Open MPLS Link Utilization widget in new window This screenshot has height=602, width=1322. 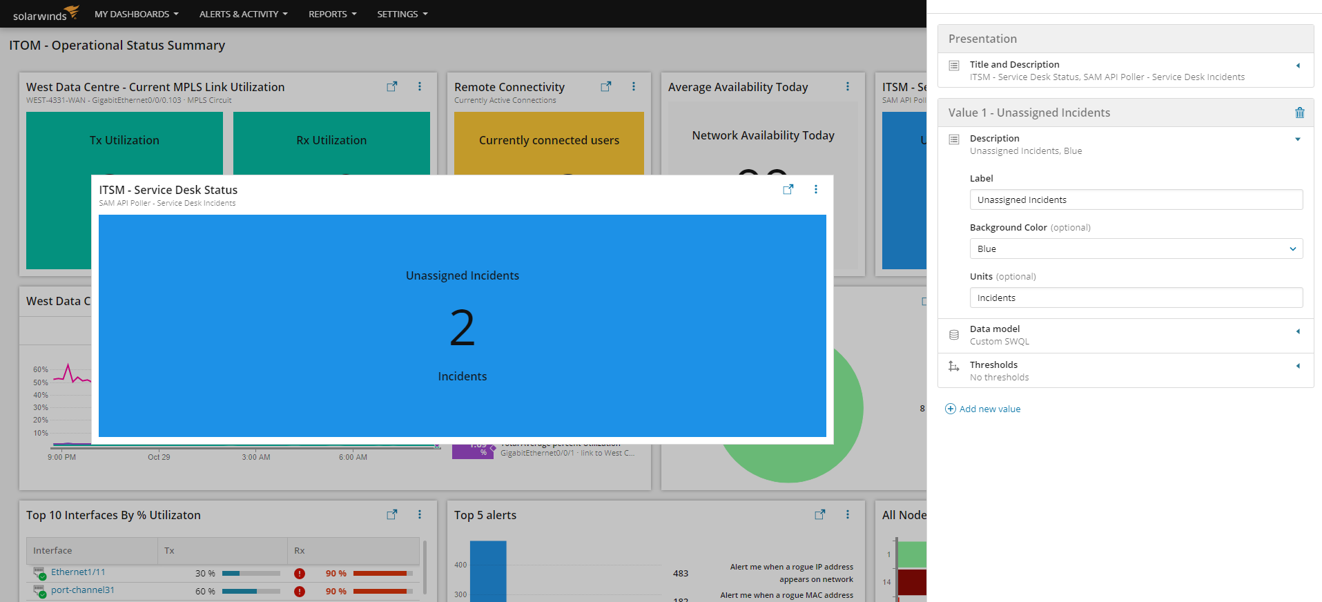pyautogui.click(x=392, y=86)
